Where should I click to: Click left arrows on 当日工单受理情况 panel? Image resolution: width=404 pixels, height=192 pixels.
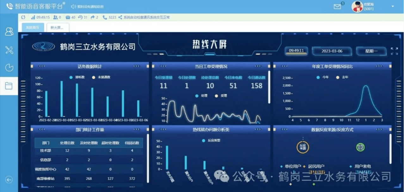pos(163,66)
